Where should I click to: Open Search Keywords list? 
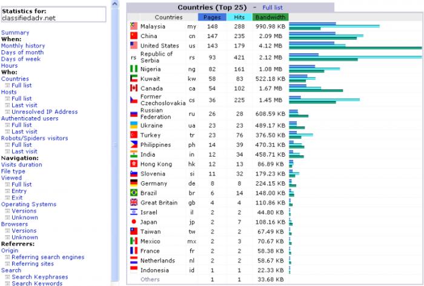point(37,283)
